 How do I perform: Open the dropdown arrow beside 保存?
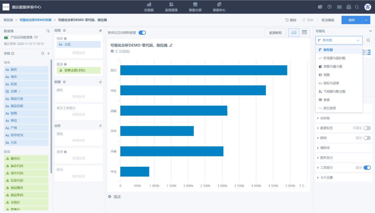[x=366, y=20]
